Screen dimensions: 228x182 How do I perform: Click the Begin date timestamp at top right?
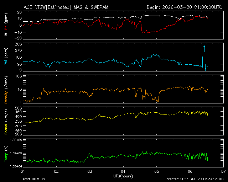185,7
